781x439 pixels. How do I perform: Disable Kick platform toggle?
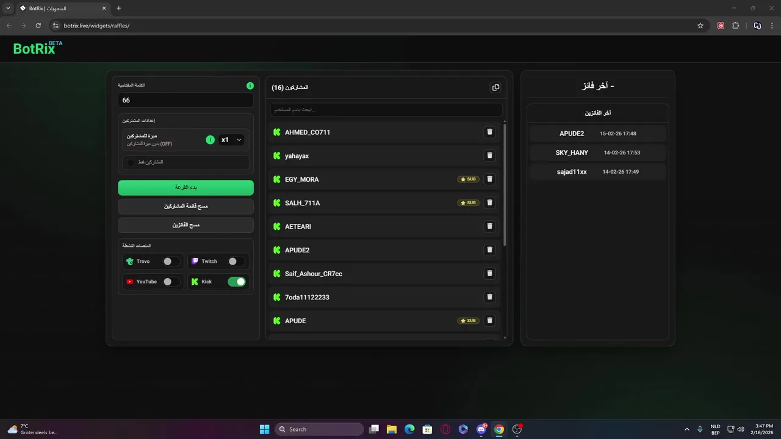(x=237, y=282)
